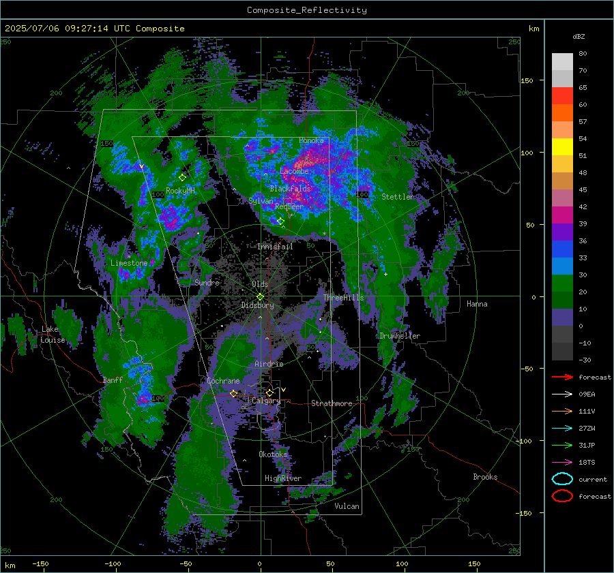This screenshot has width=614, height=573.
Task: Click the red forecast arrow in legend
Action: (562, 377)
